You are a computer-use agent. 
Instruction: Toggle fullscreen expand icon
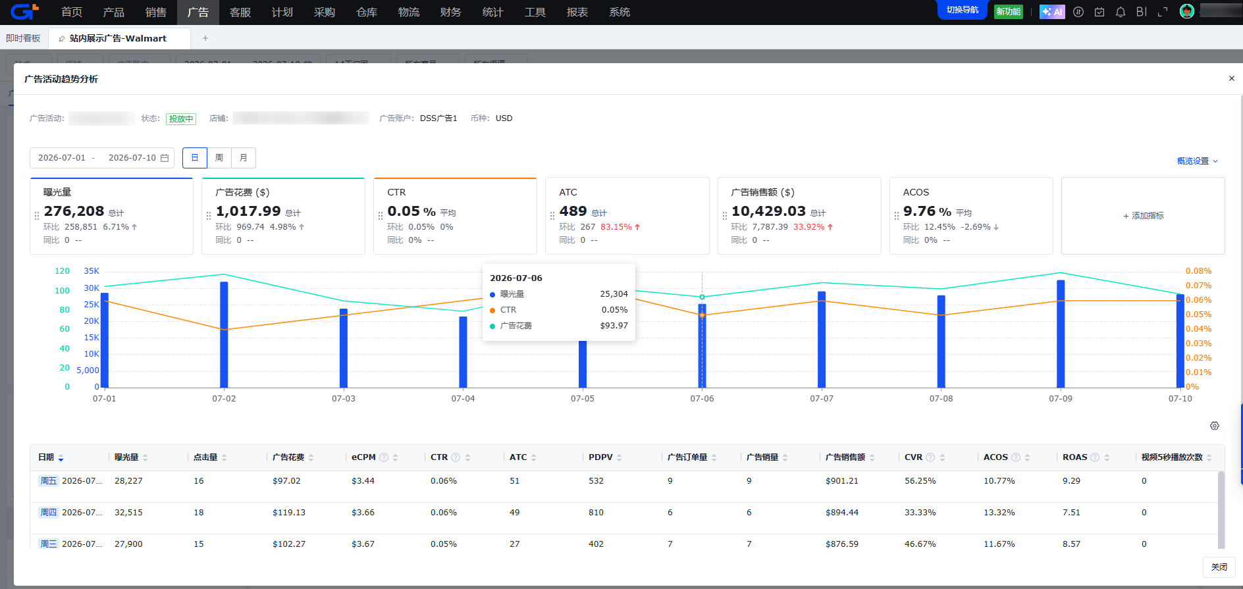pos(1163,12)
